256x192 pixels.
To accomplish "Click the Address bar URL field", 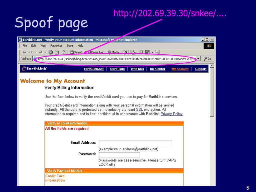I will pos(117,59).
